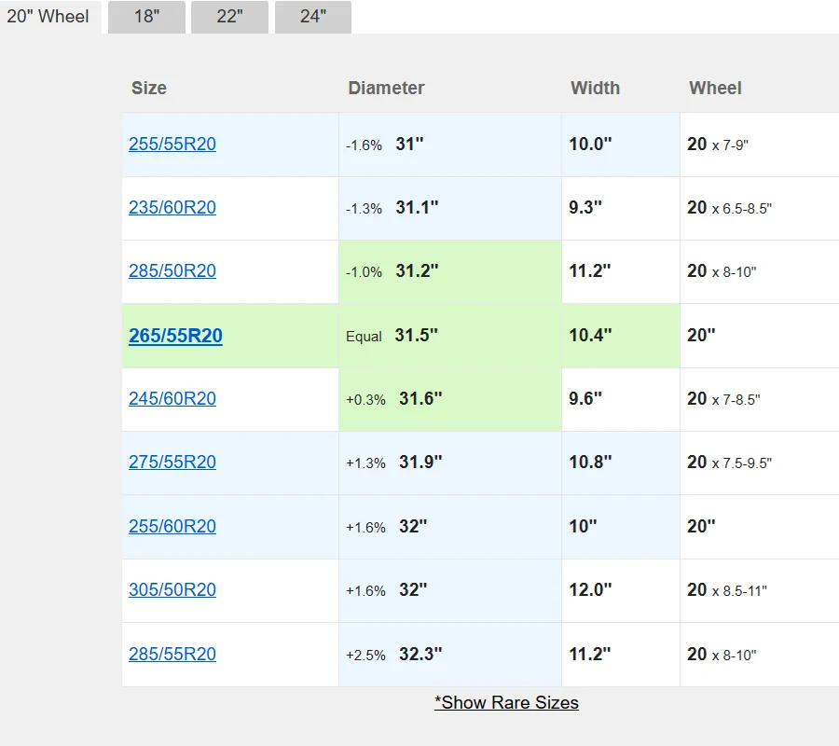This screenshot has height=746, width=839.
Task: Open the 235/60R20 tire size link
Action: pos(172,208)
